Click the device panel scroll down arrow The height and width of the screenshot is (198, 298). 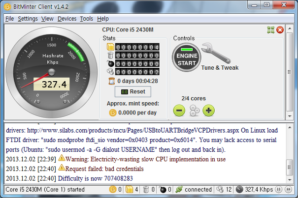pyautogui.click(x=290, y=116)
